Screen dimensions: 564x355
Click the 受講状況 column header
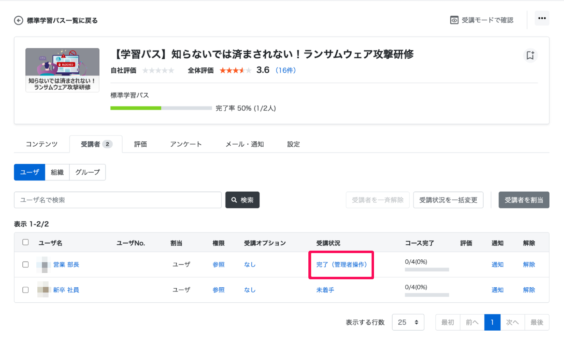pos(328,243)
